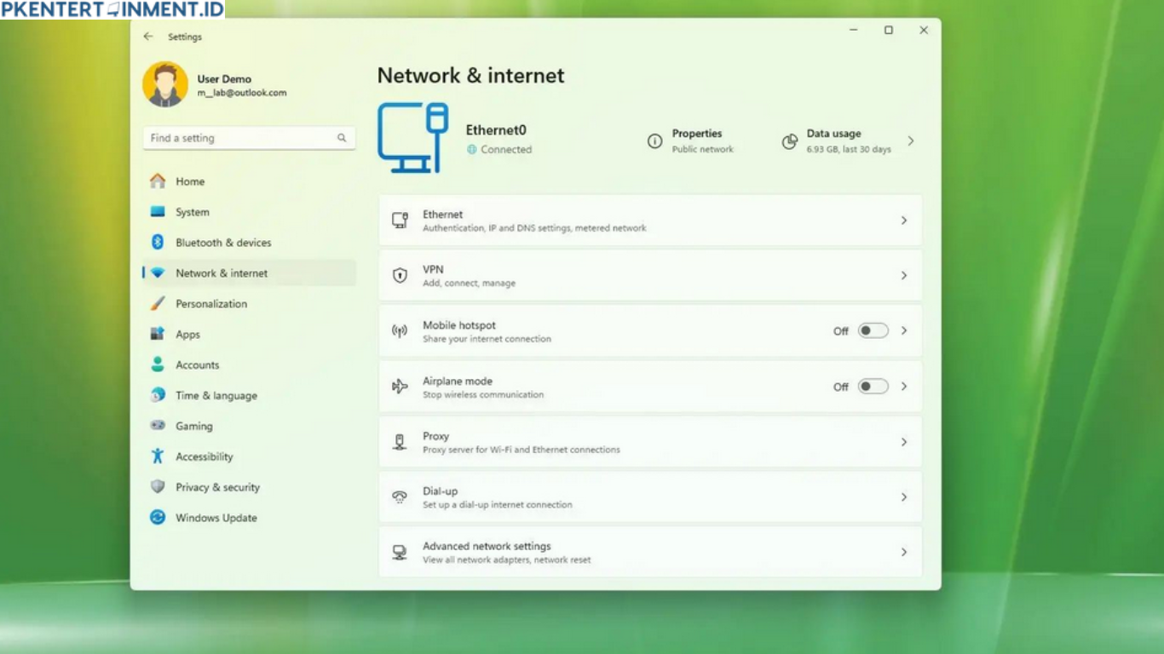Click the VPN shield icon
Viewport: 1164px width, 654px height.
(400, 276)
